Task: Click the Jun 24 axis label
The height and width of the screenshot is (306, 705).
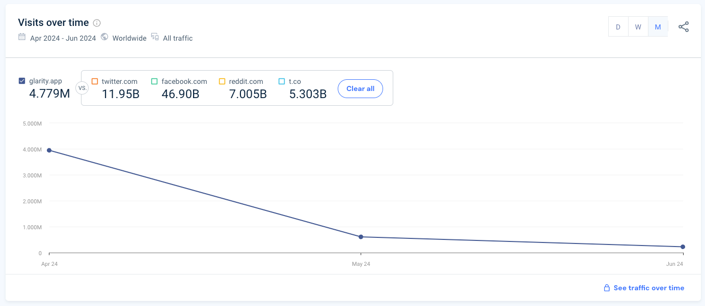Action: tap(674, 264)
